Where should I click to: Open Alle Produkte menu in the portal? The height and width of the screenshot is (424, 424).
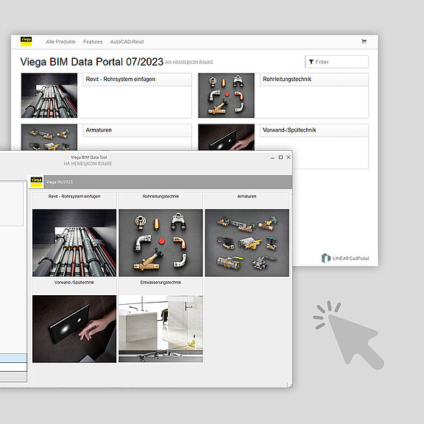point(60,42)
